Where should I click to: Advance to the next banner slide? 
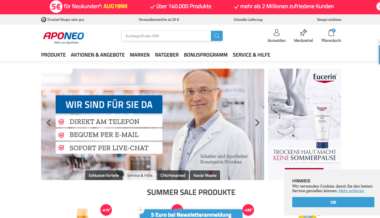point(257,123)
